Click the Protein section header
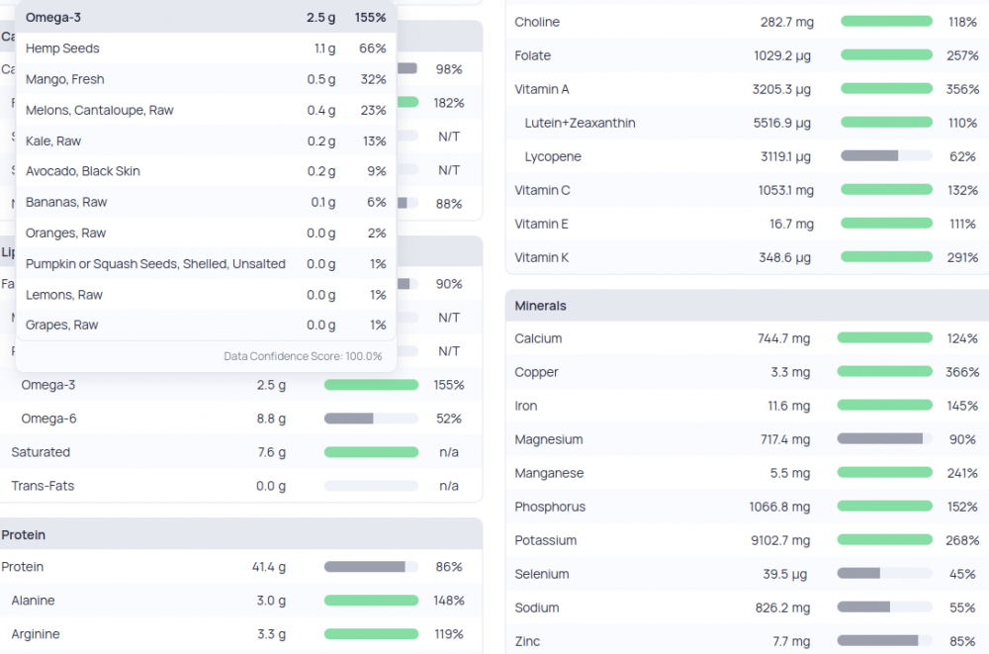The width and height of the screenshot is (989, 654). point(24,534)
